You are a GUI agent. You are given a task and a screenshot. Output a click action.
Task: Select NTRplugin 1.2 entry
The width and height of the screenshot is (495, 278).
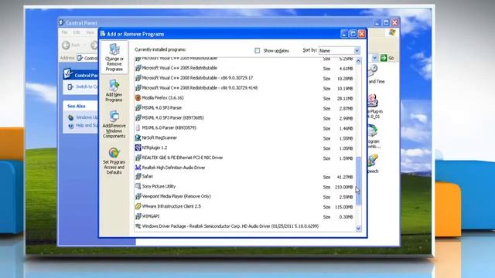[x=244, y=147]
